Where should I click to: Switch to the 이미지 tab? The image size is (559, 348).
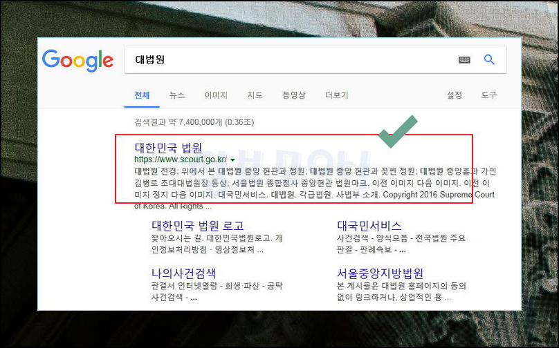pos(216,95)
